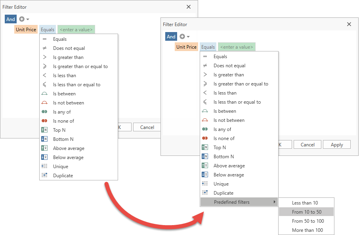Click the Bottom N icon in the right dialog's list
The image size is (359, 235).
[x=205, y=157]
